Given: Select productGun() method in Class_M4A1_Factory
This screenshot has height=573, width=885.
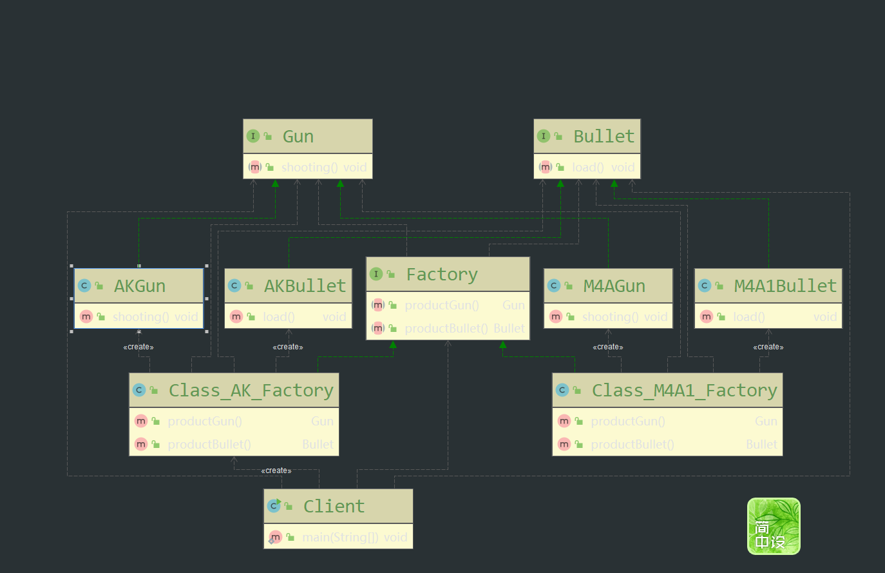Looking at the screenshot, I should point(628,421).
